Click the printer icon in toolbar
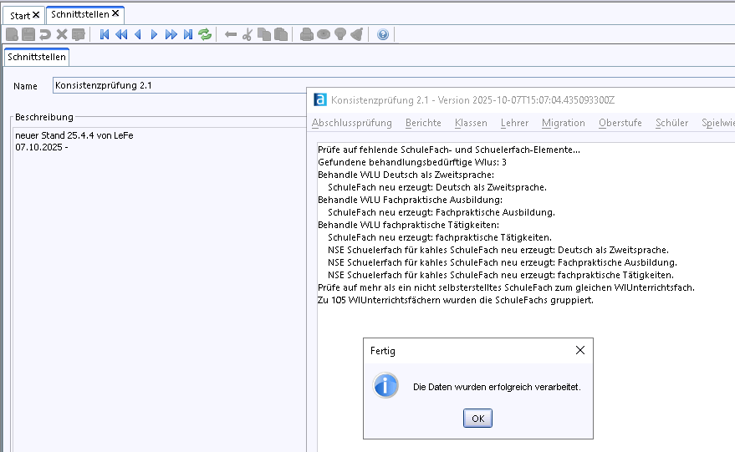The width and height of the screenshot is (735, 452). pos(306,34)
